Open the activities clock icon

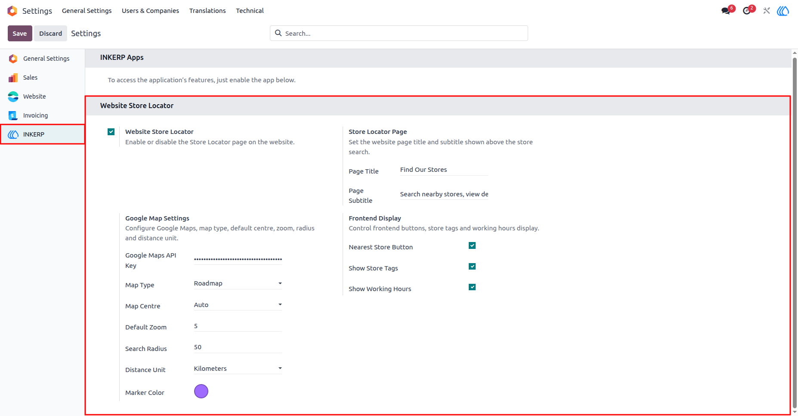(x=747, y=11)
